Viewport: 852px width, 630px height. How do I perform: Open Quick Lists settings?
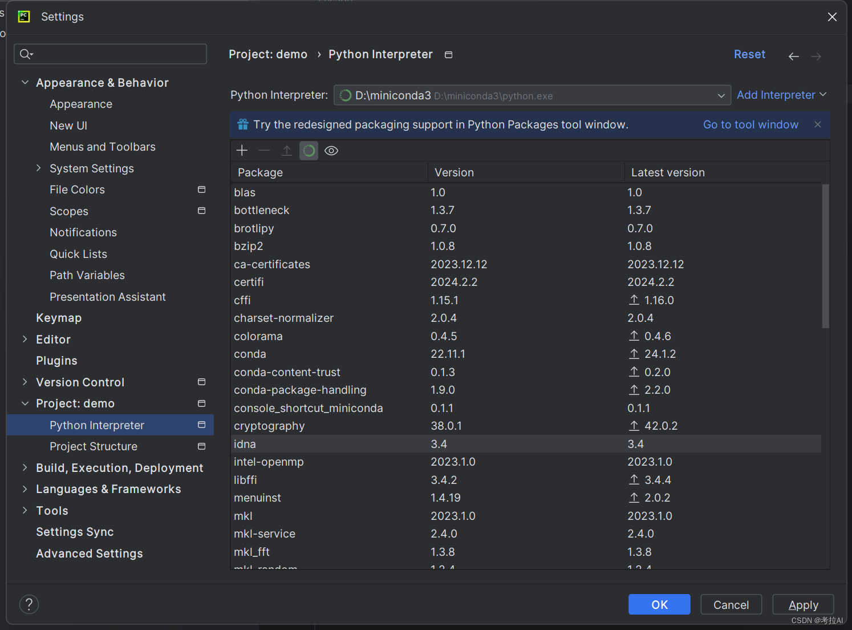pos(78,254)
